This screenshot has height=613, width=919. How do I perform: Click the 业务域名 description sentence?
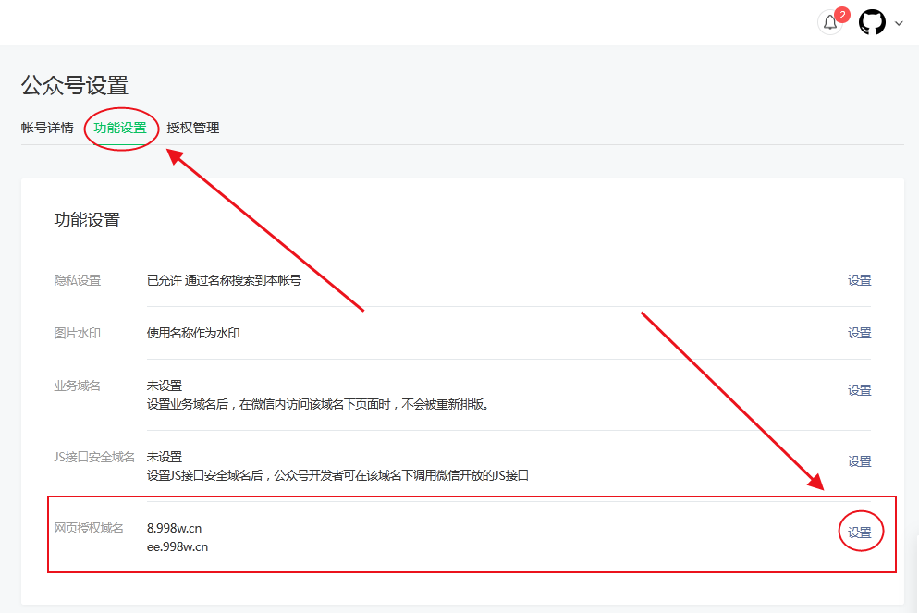point(318,404)
